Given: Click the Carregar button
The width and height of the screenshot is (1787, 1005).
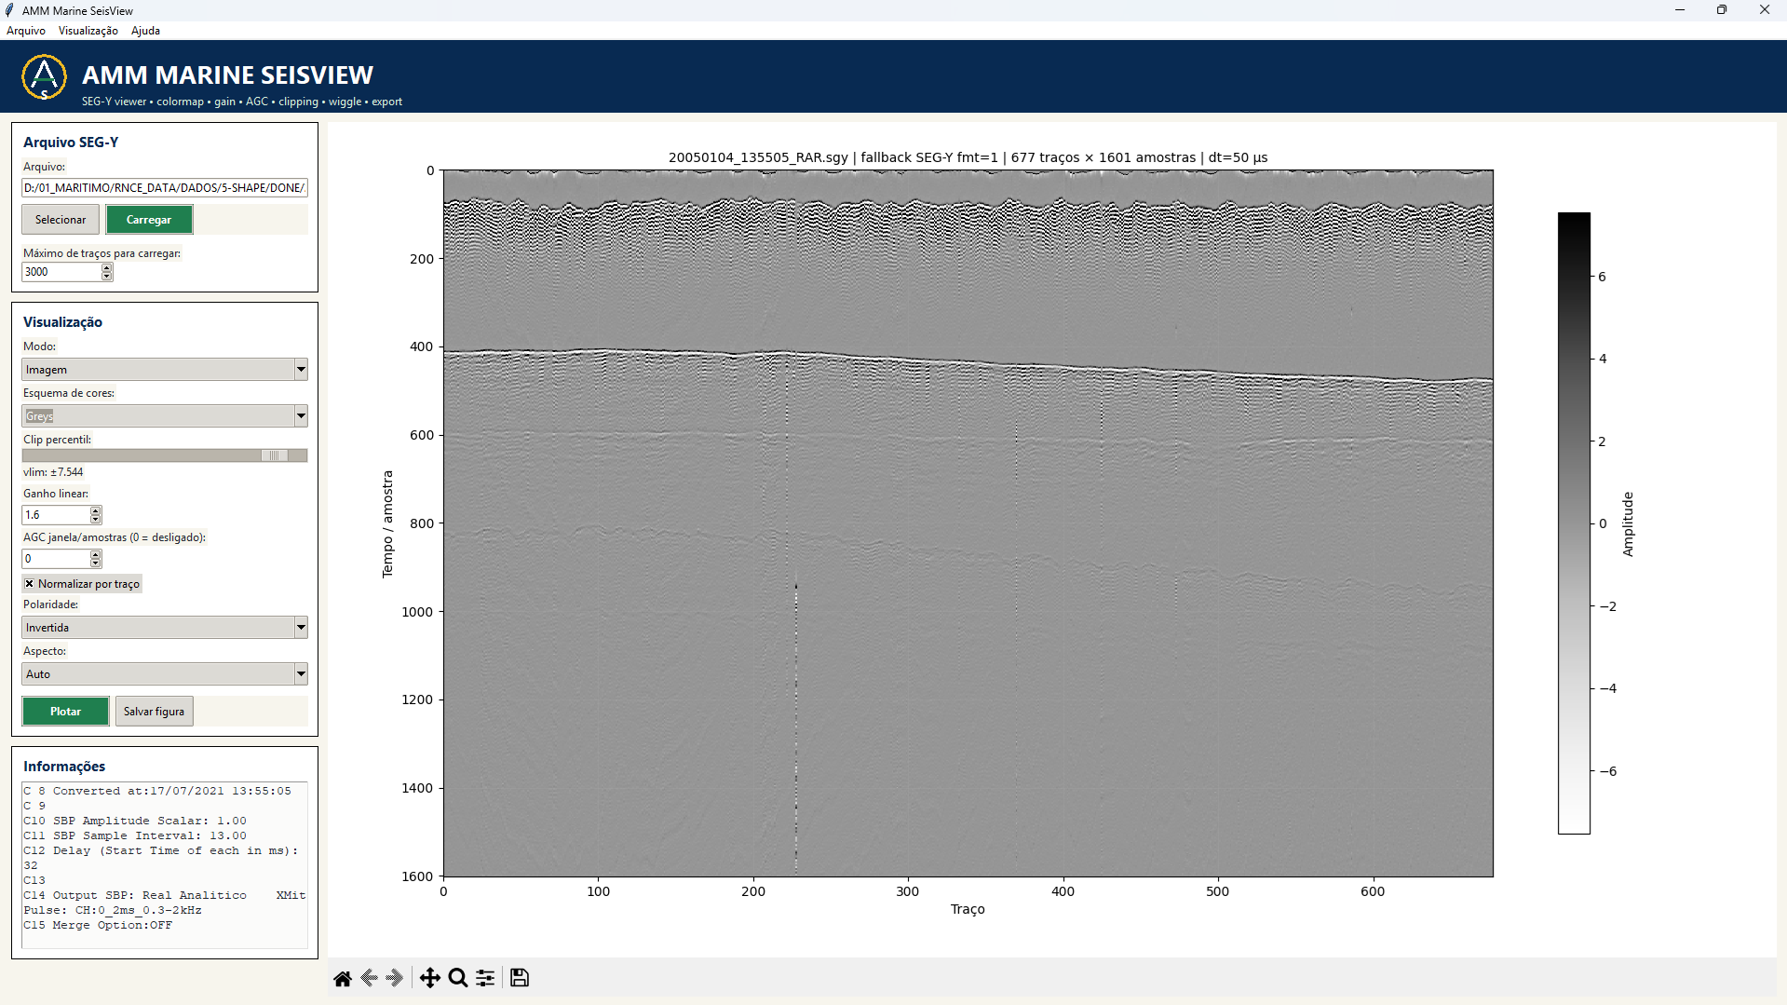Looking at the screenshot, I should coord(149,220).
